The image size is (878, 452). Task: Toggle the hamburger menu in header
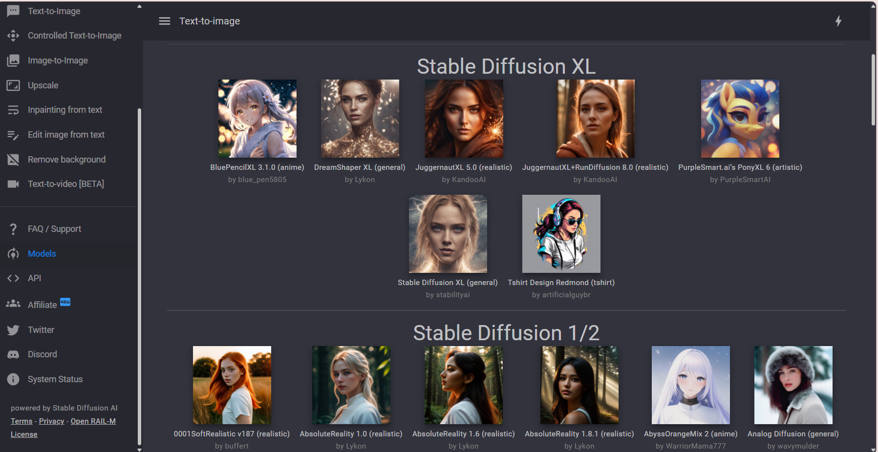tap(165, 21)
